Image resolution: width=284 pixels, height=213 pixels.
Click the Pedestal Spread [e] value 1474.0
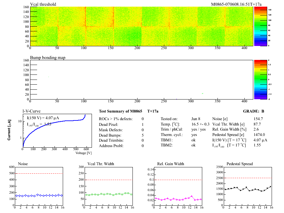pyautogui.click(x=259, y=135)
